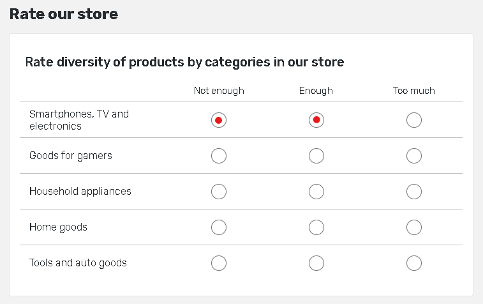Click the 'Goods for gamers' row label

point(71,156)
